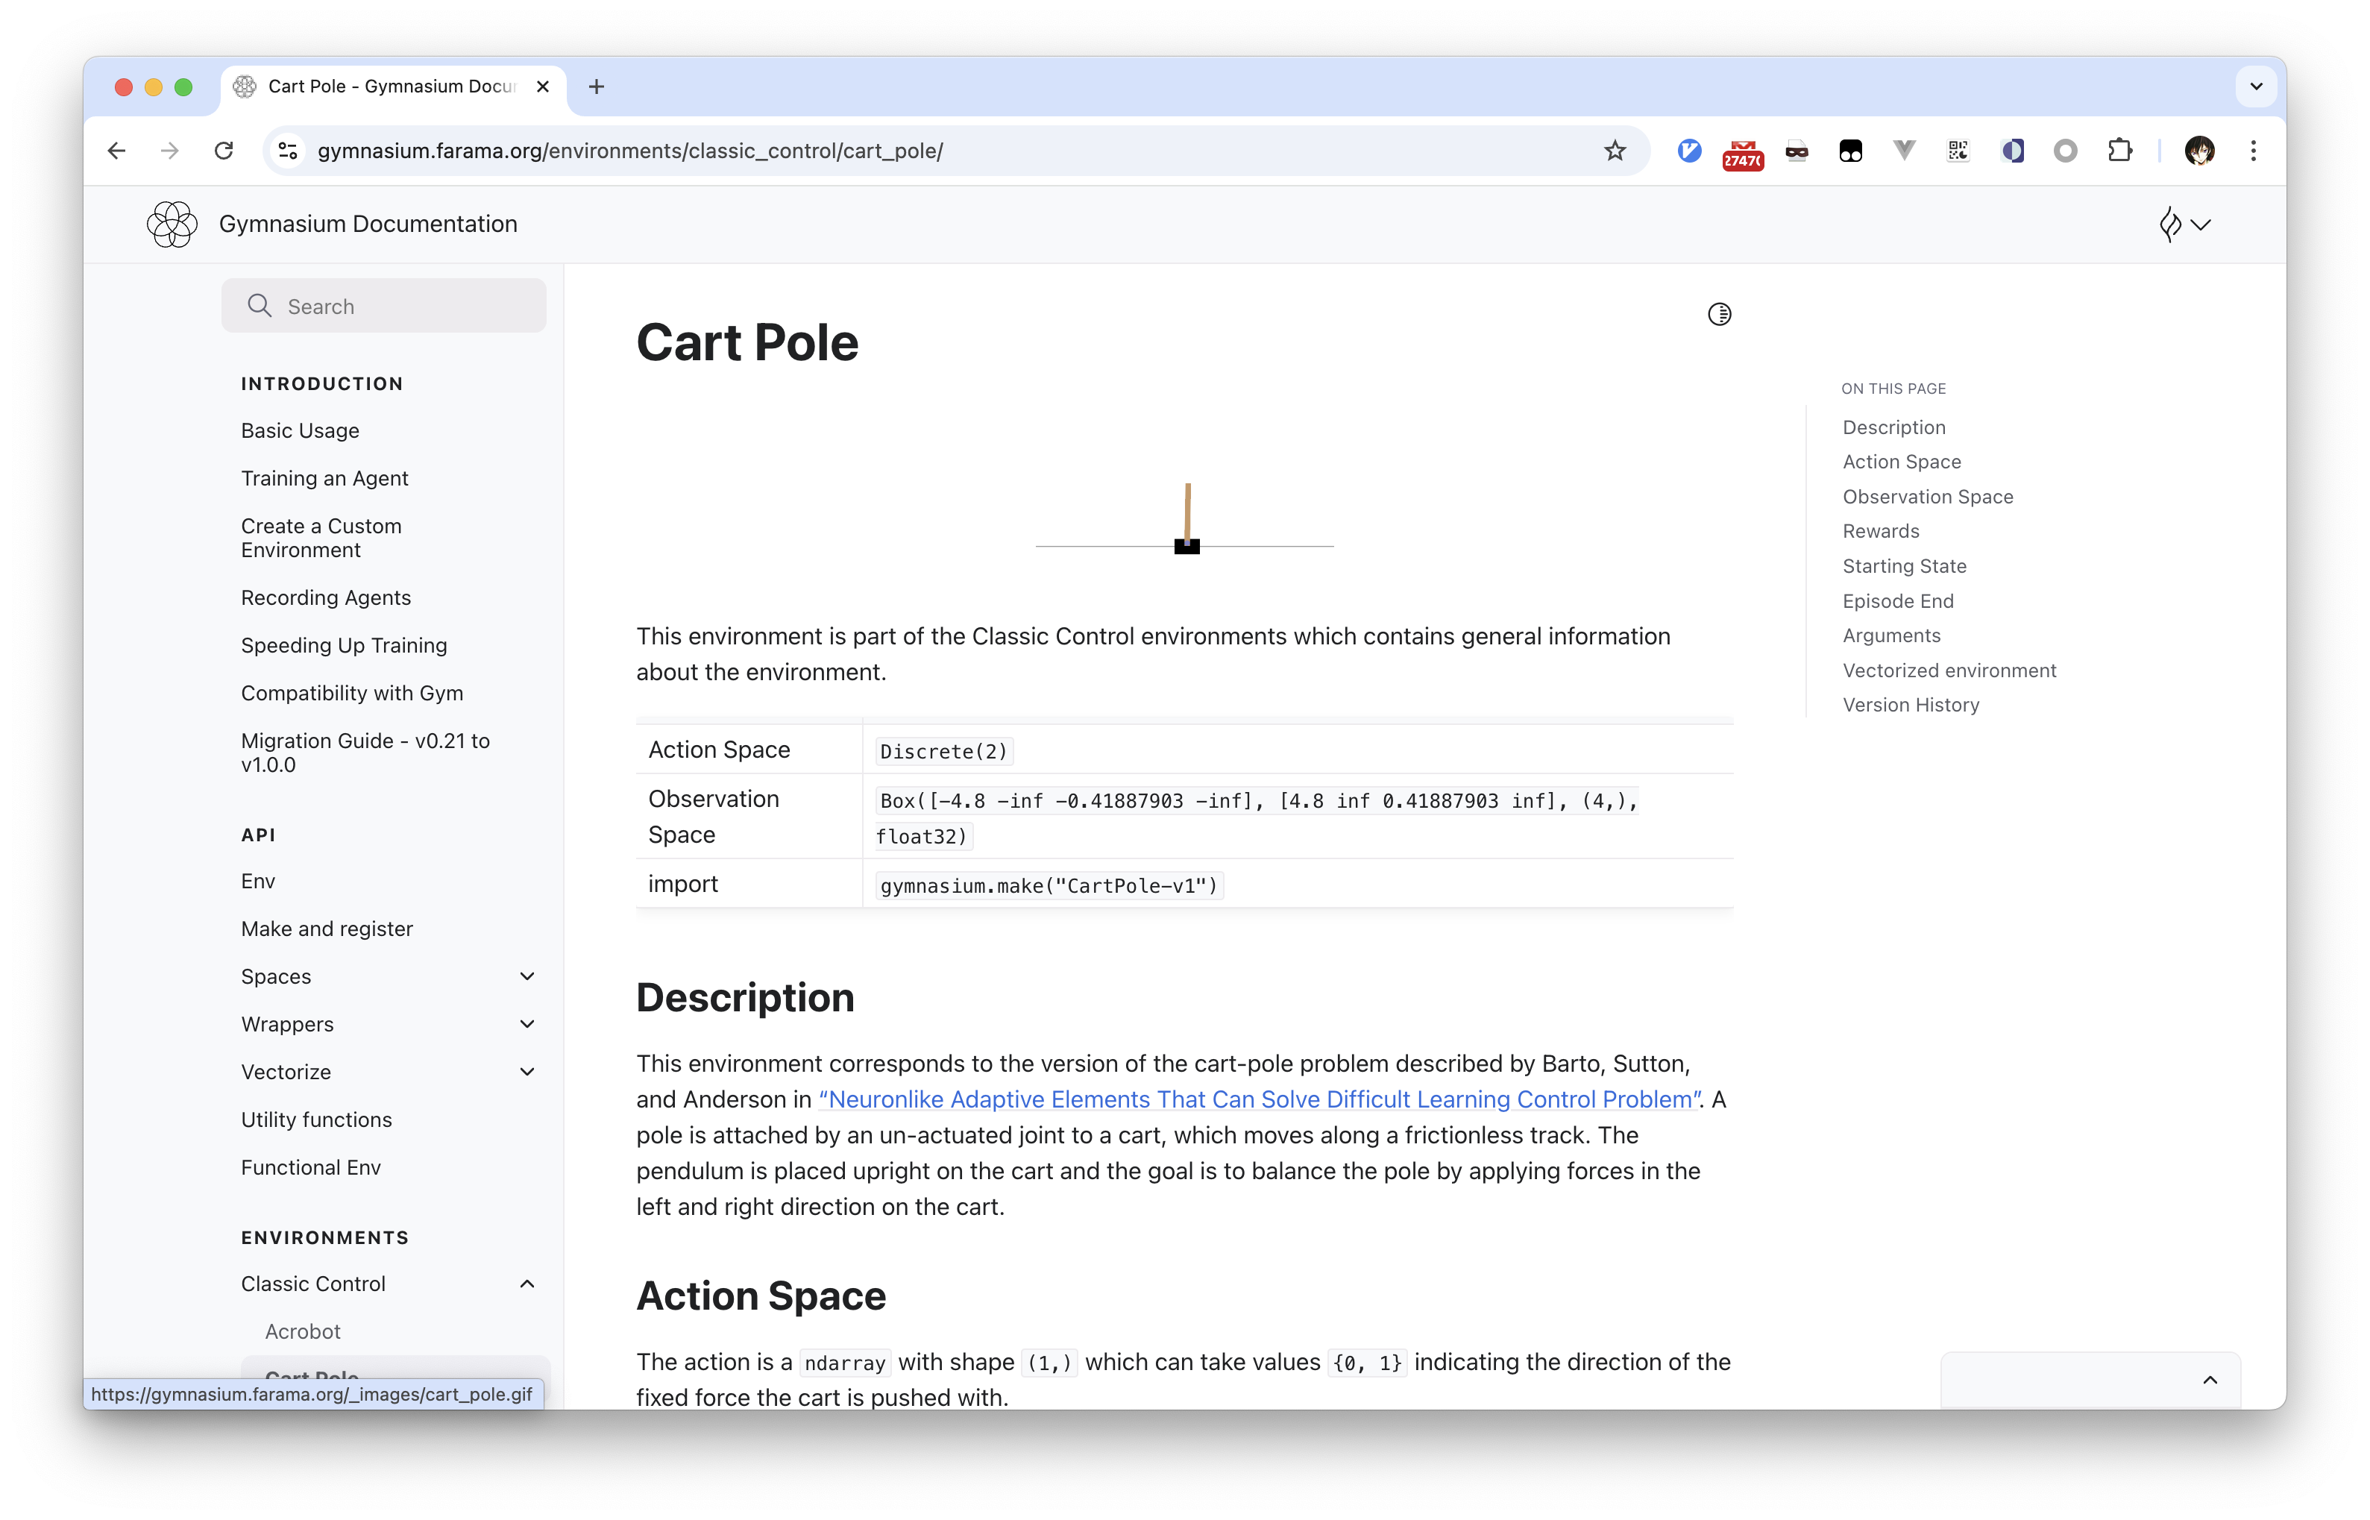Select the Cart Pole browser tab
The width and height of the screenshot is (2370, 1520).
[393, 87]
